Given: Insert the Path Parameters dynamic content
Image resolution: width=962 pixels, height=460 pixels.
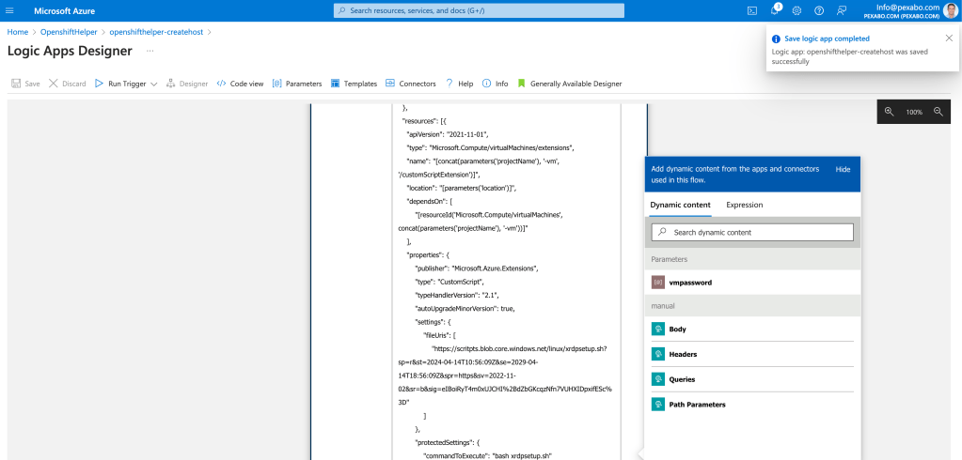Looking at the screenshot, I should 752,405.
